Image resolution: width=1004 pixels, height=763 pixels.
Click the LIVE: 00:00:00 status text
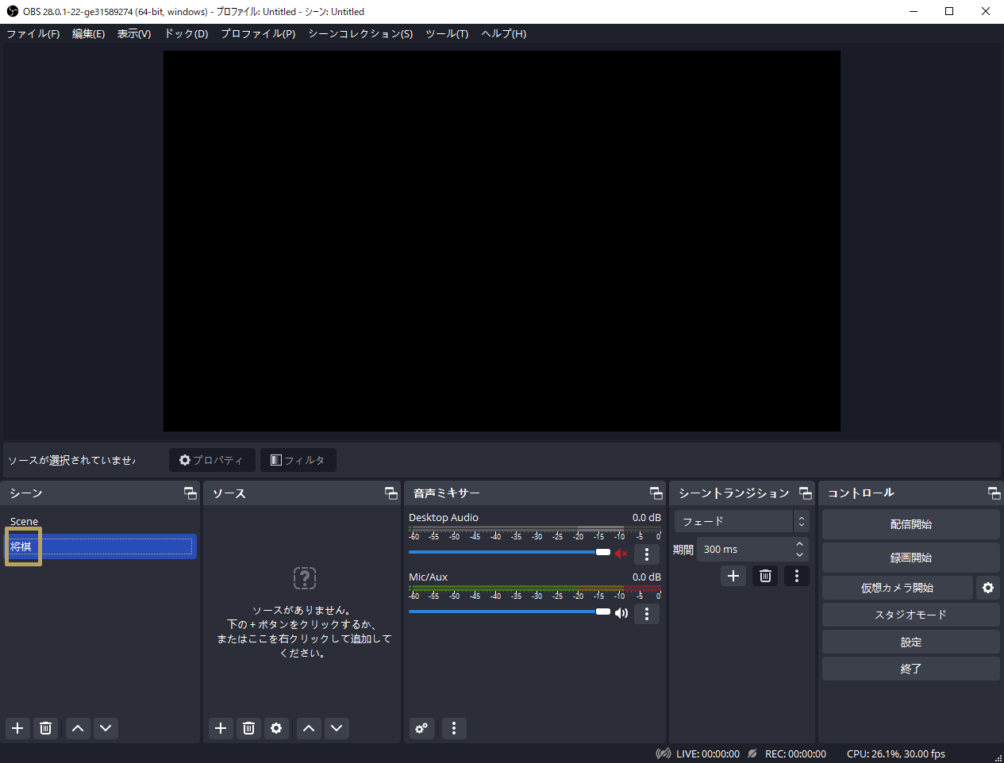(708, 754)
